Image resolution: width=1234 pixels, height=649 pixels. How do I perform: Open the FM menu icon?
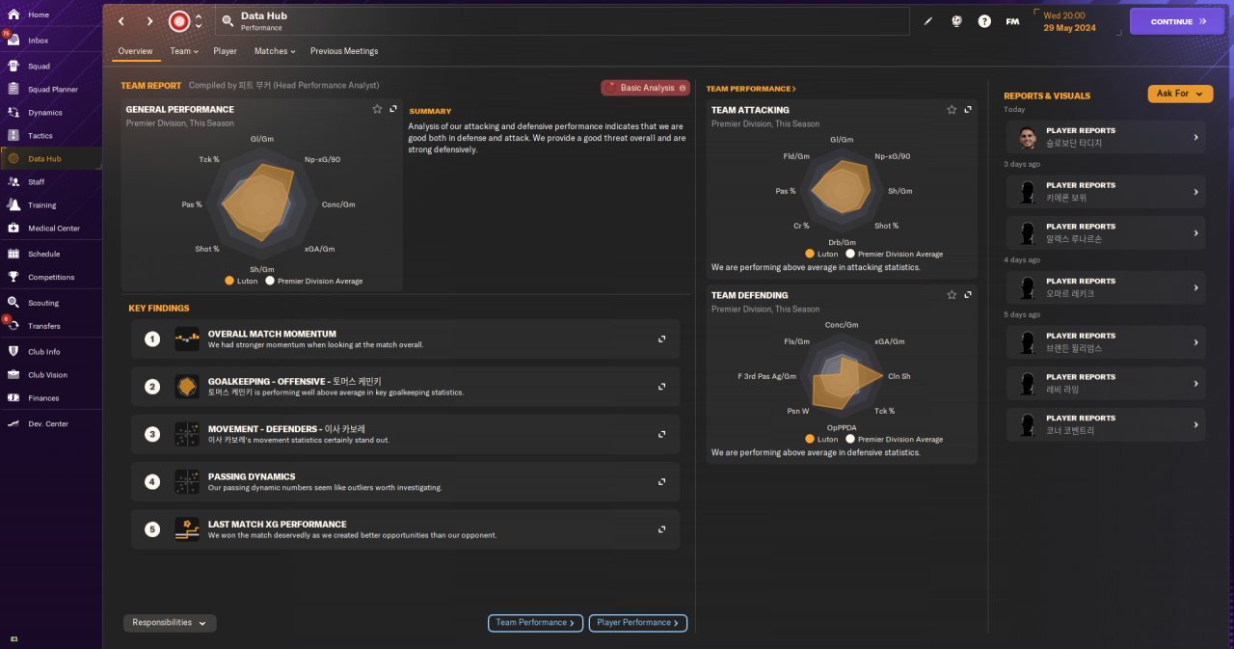coord(1012,21)
